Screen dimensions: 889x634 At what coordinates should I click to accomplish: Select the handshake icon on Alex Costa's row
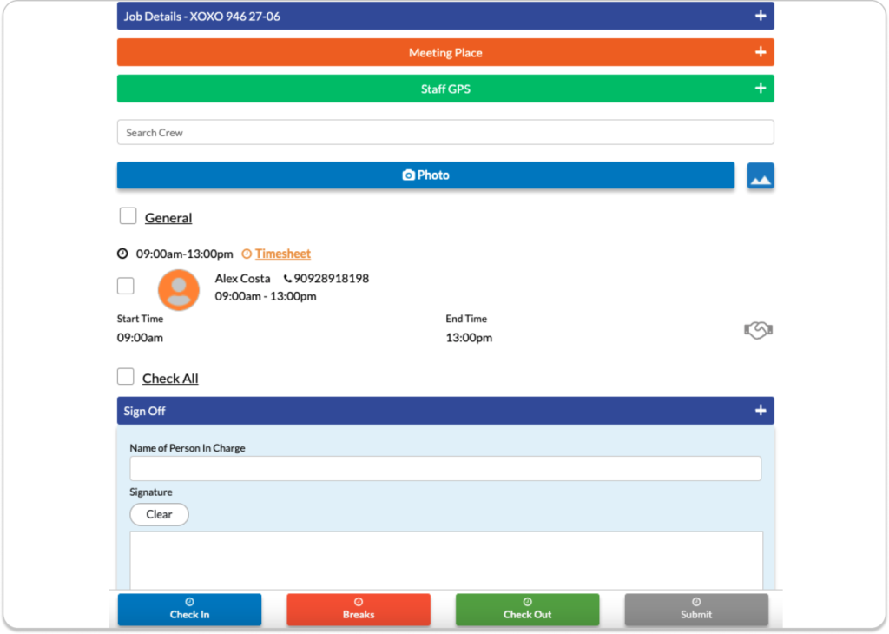click(x=757, y=329)
